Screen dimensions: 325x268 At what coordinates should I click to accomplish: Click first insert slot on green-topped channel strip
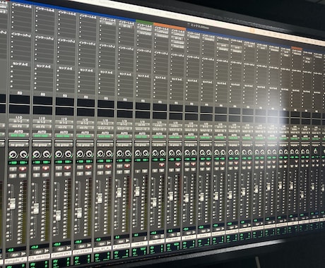coord(145,29)
